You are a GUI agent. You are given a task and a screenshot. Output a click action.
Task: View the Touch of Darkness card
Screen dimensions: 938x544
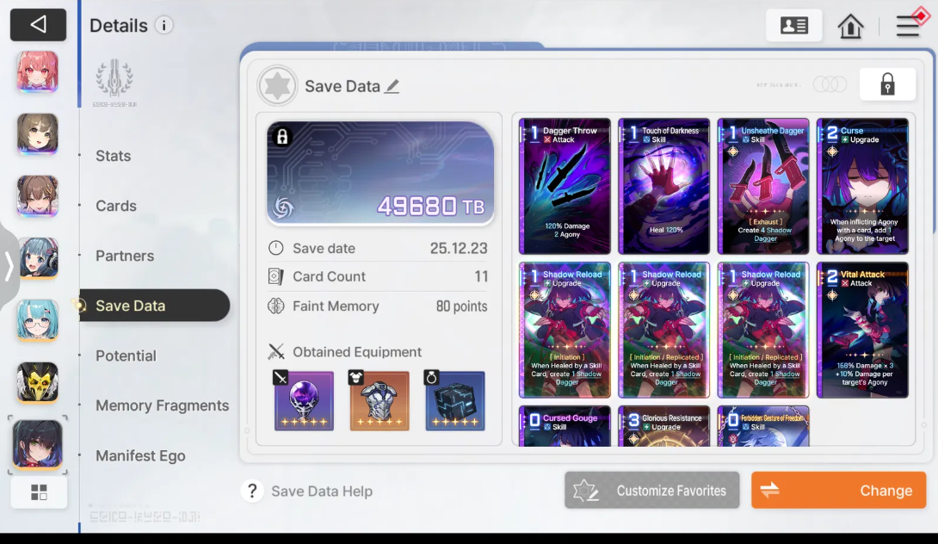pyautogui.click(x=664, y=186)
